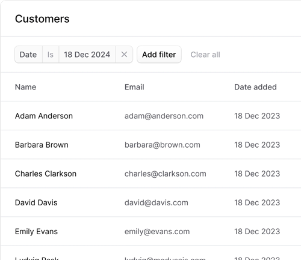Select the David Davis customer row
This screenshot has width=301, height=260.
[x=151, y=202]
